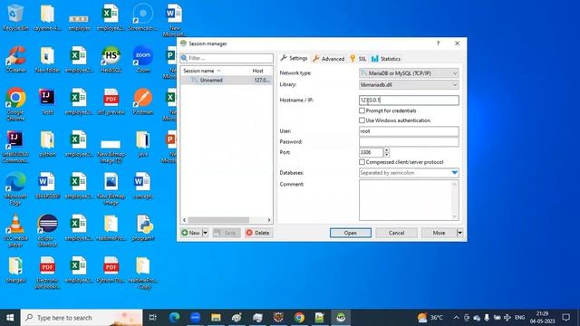
Task: Increase the Port value with up arrow
Action: click(387, 149)
